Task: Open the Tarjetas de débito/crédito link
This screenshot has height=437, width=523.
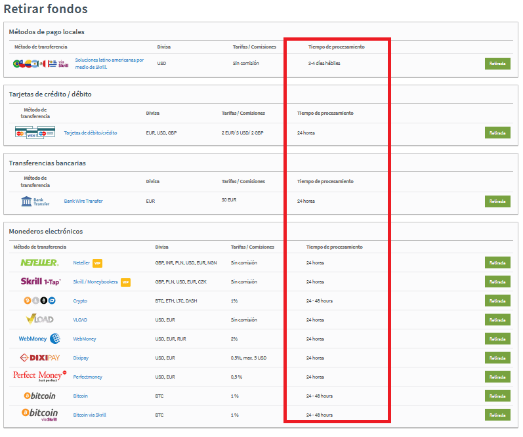Action: (x=91, y=133)
